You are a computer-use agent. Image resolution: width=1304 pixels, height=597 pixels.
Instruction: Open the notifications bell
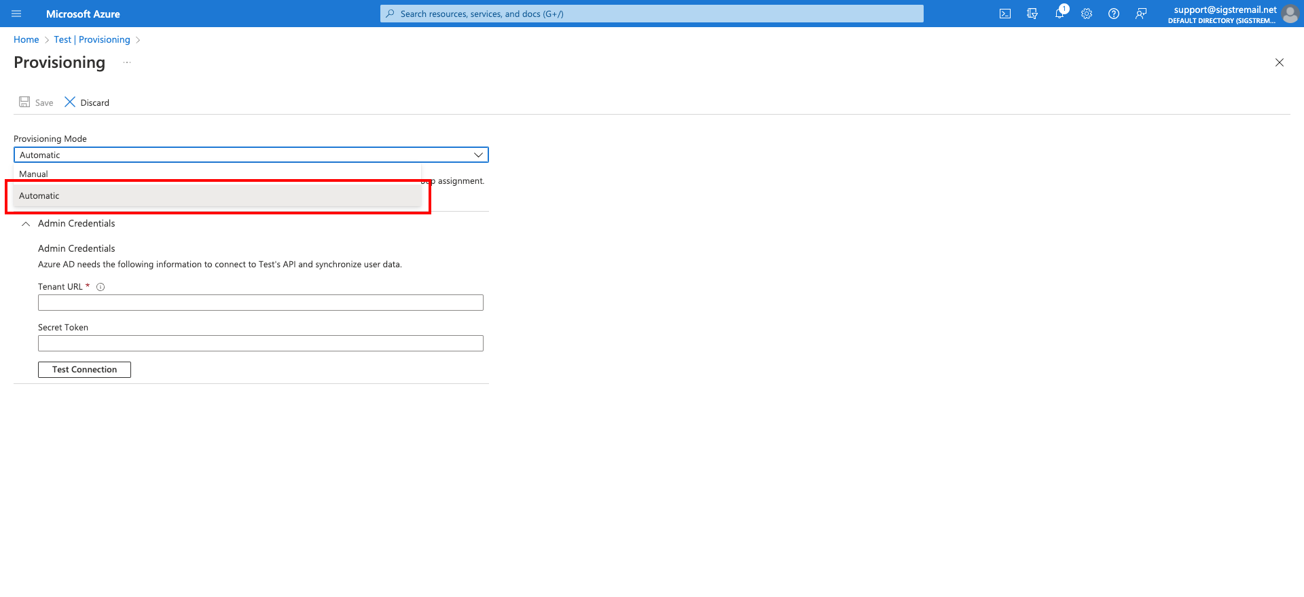click(1059, 14)
